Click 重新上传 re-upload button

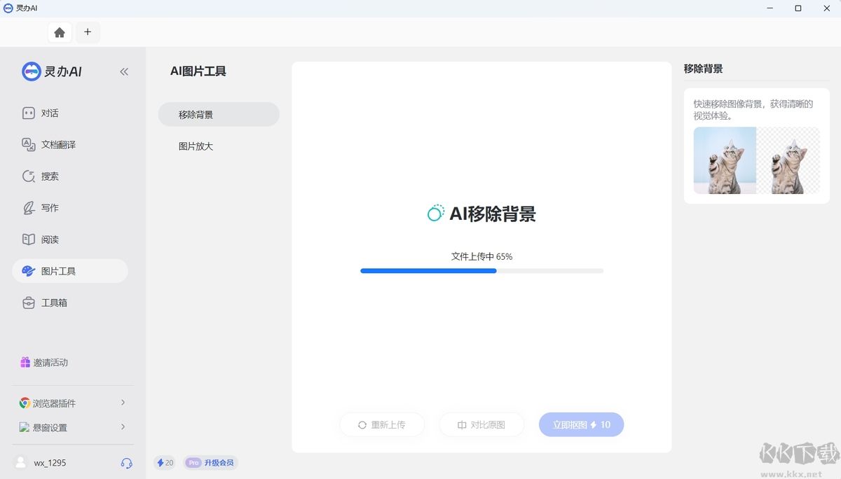pyautogui.click(x=382, y=424)
